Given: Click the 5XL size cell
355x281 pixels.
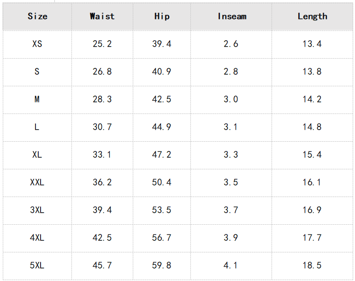Looking at the screenshot, I should pos(37,266).
